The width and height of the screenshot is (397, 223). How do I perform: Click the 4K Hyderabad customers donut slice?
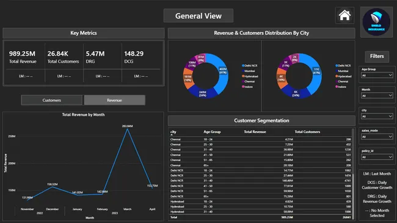coord(281,78)
